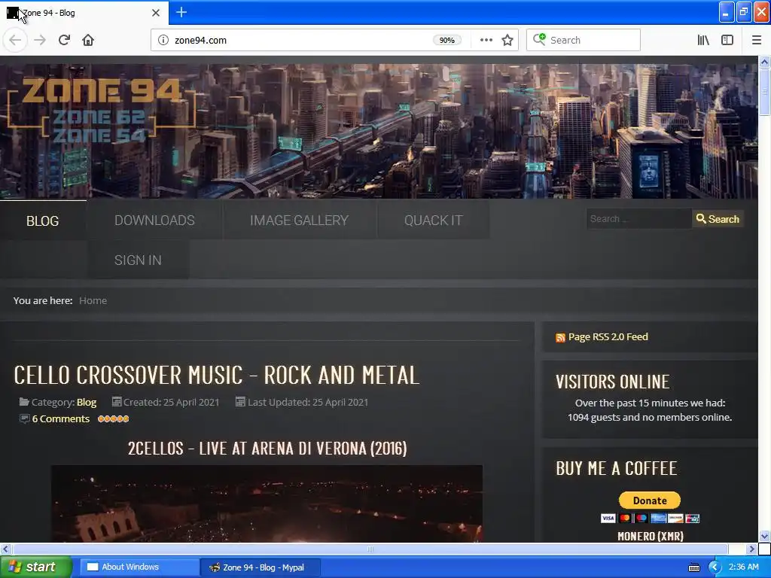
Task: Open the Cello Crossover Music article title
Action: click(216, 375)
